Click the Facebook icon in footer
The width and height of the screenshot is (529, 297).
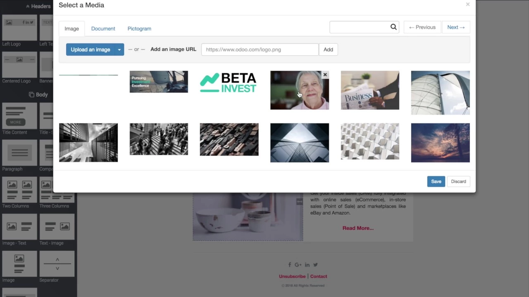pyautogui.click(x=289, y=265)
